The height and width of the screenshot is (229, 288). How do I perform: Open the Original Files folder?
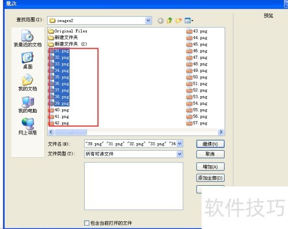point(67,31)
